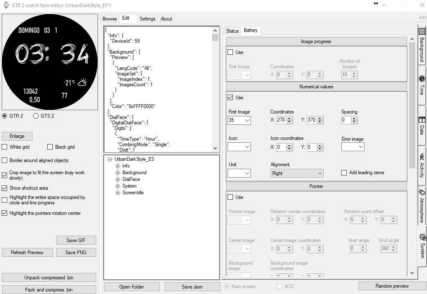Select the Time tab clock icon

[422, 79]
